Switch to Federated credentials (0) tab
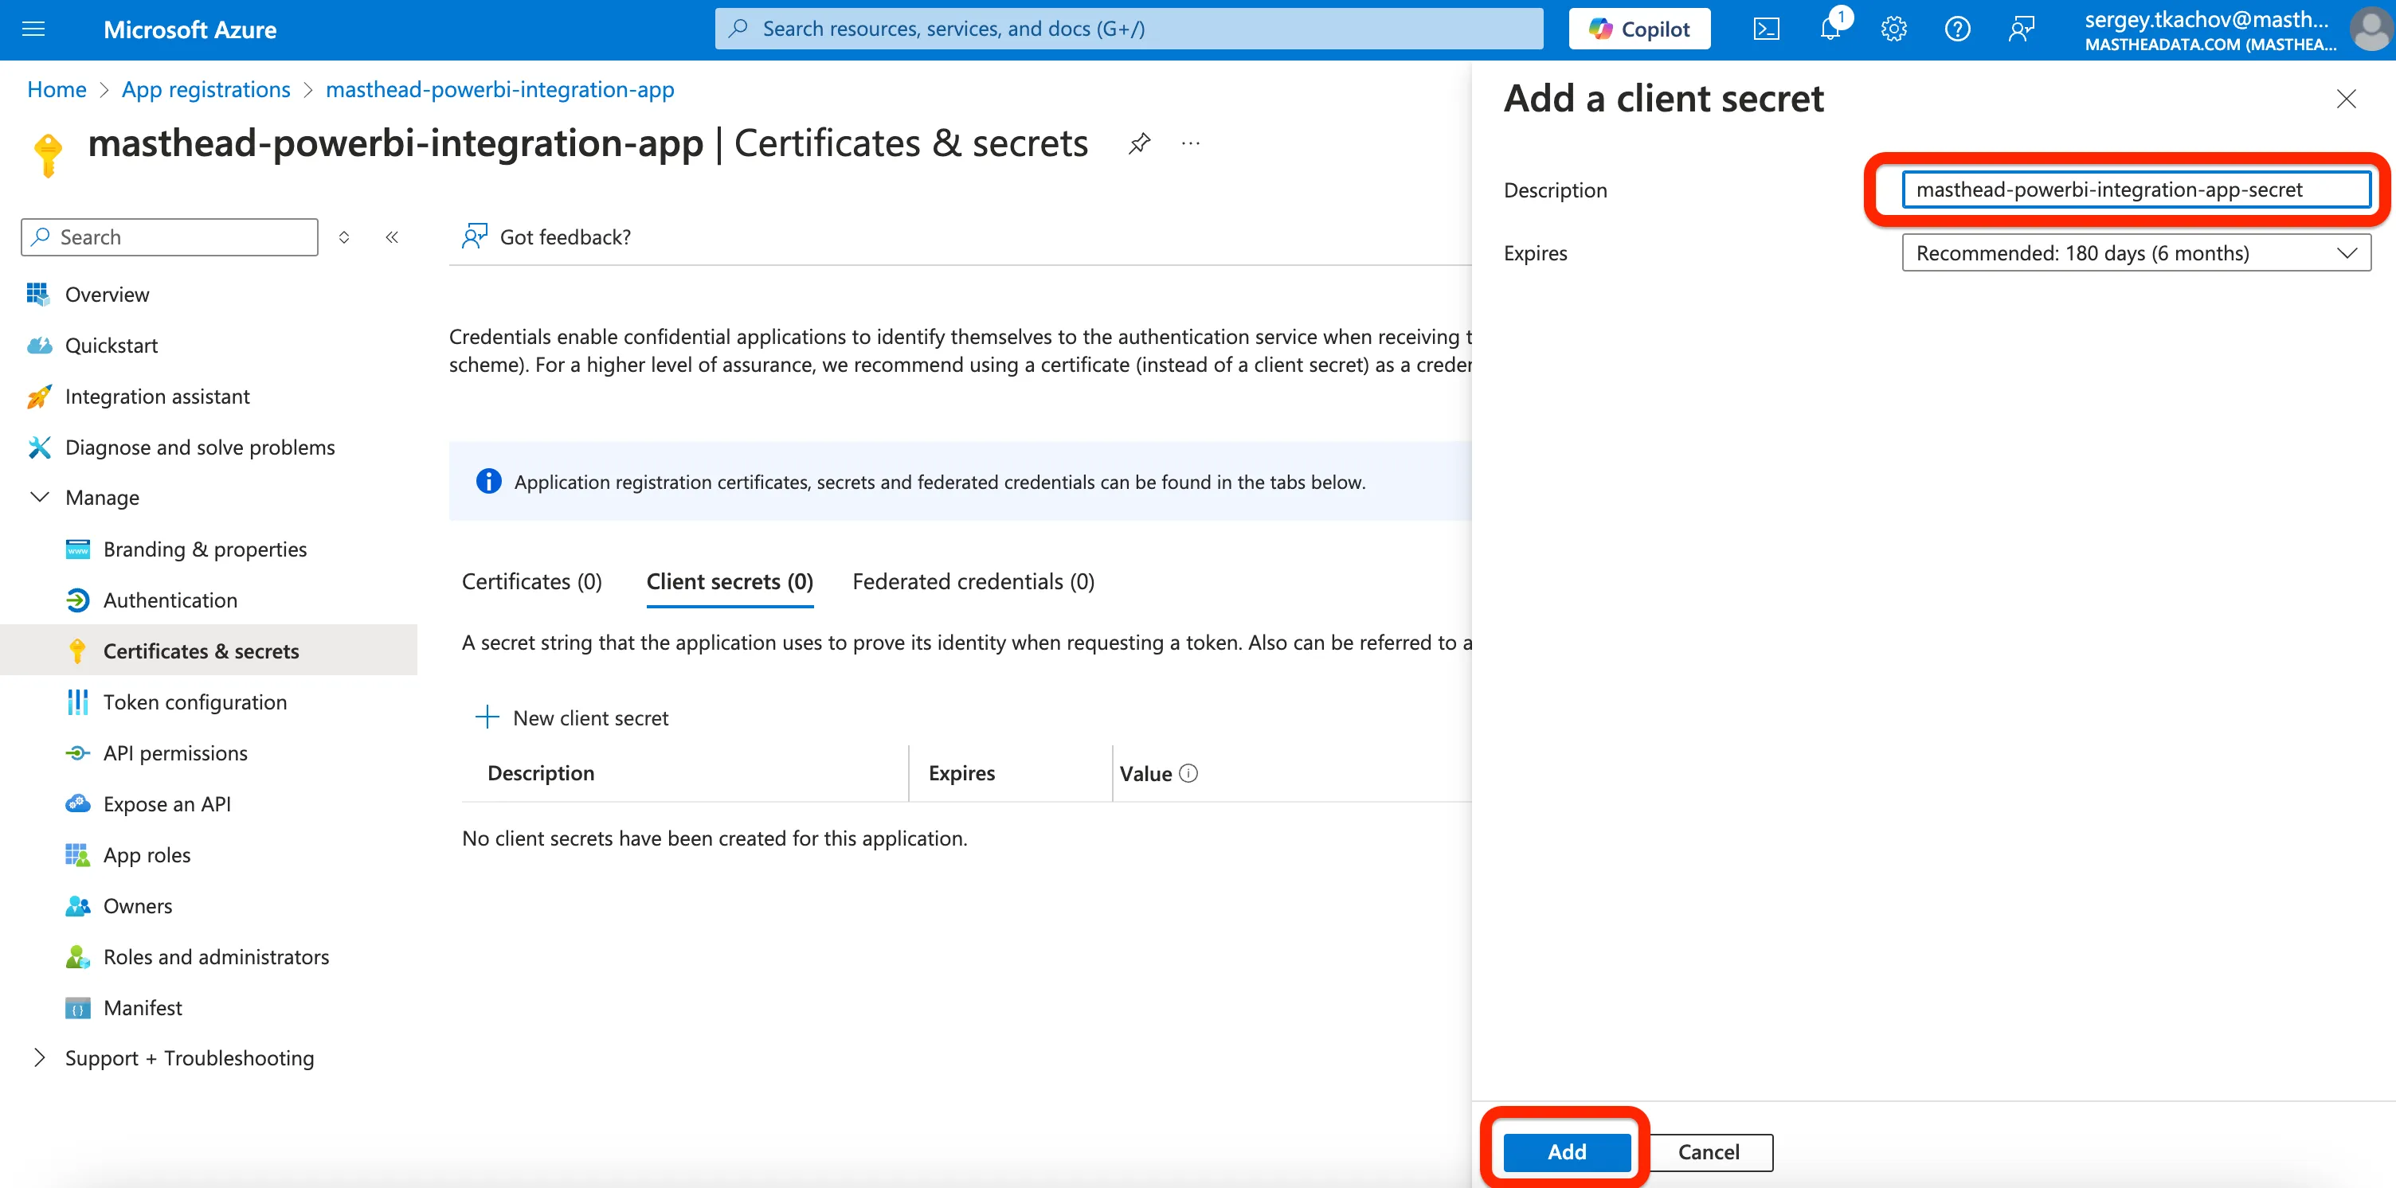Viewport: 2396px width, 1188px height. click(x=972, y=582)
